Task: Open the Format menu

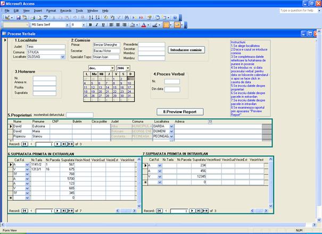Action: 51,10
